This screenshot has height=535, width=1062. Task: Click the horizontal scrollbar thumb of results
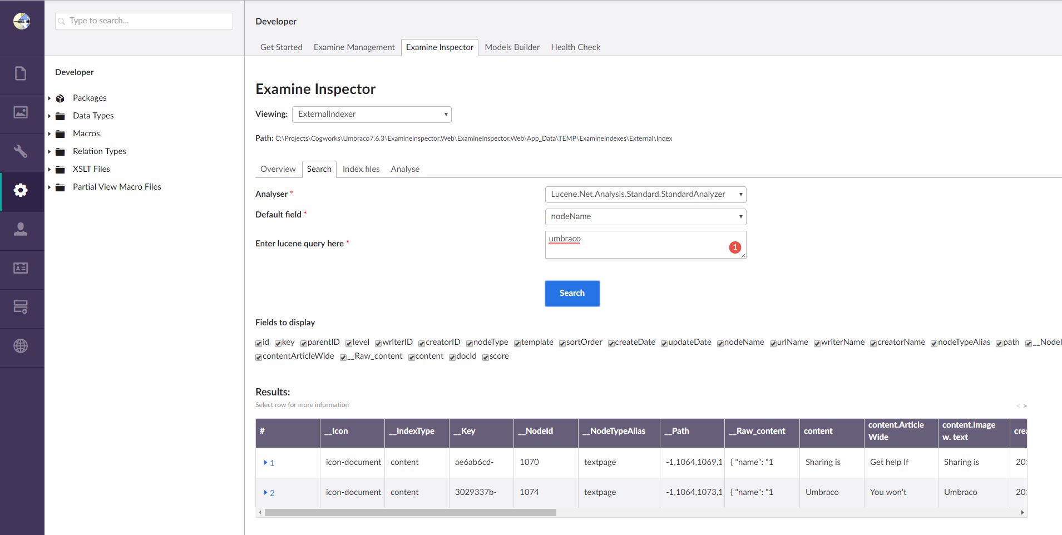point(411,513)
